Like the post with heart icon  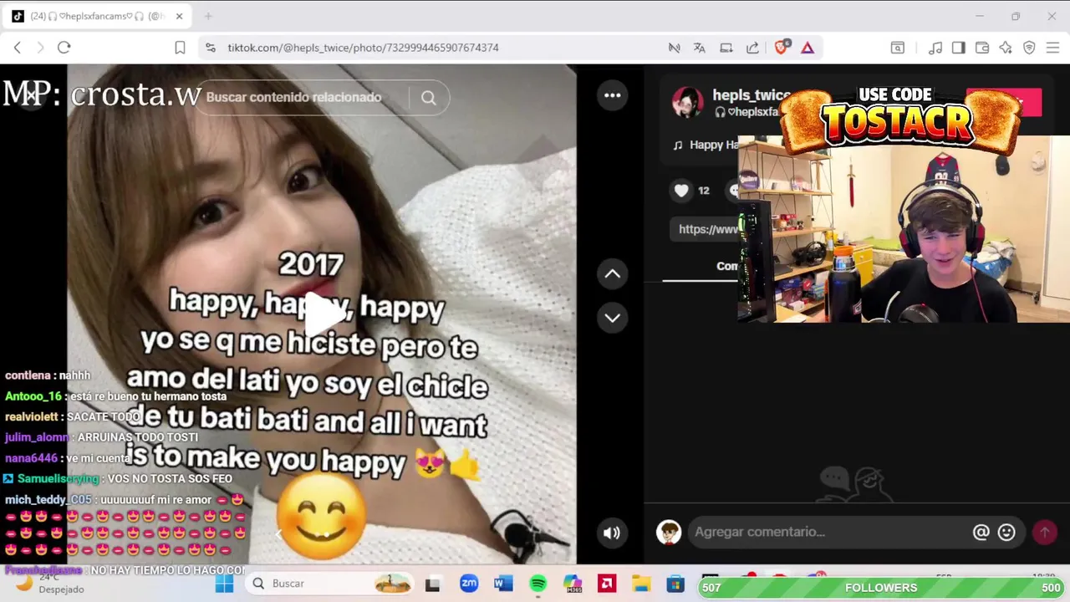coord(681,191)
